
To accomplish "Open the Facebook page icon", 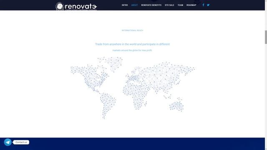I will [x=203, y=5].
